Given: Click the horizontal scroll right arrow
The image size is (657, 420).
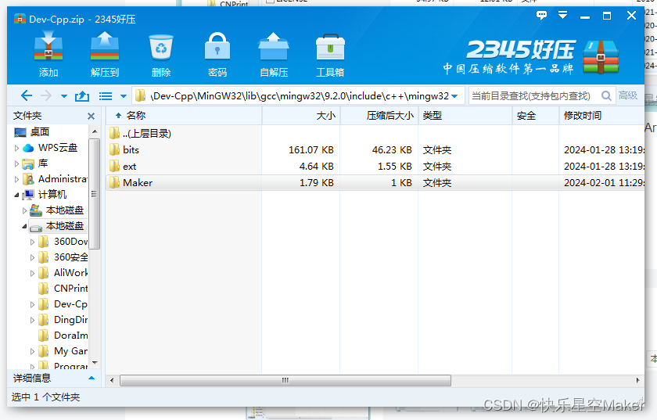Looking at the screenshot, I should pos(637,381).
